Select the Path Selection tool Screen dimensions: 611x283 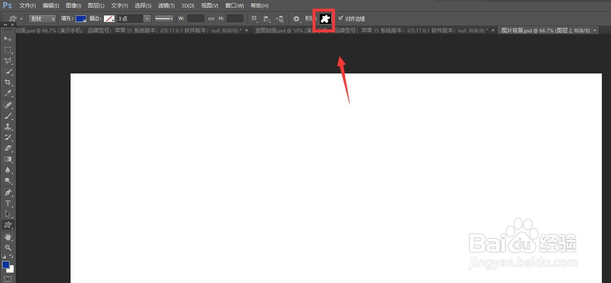8,214
